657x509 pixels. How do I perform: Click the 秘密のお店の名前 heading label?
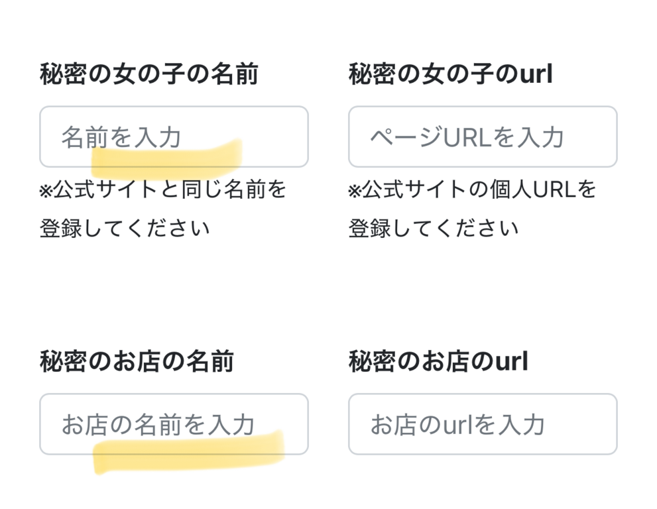[137, 362]
